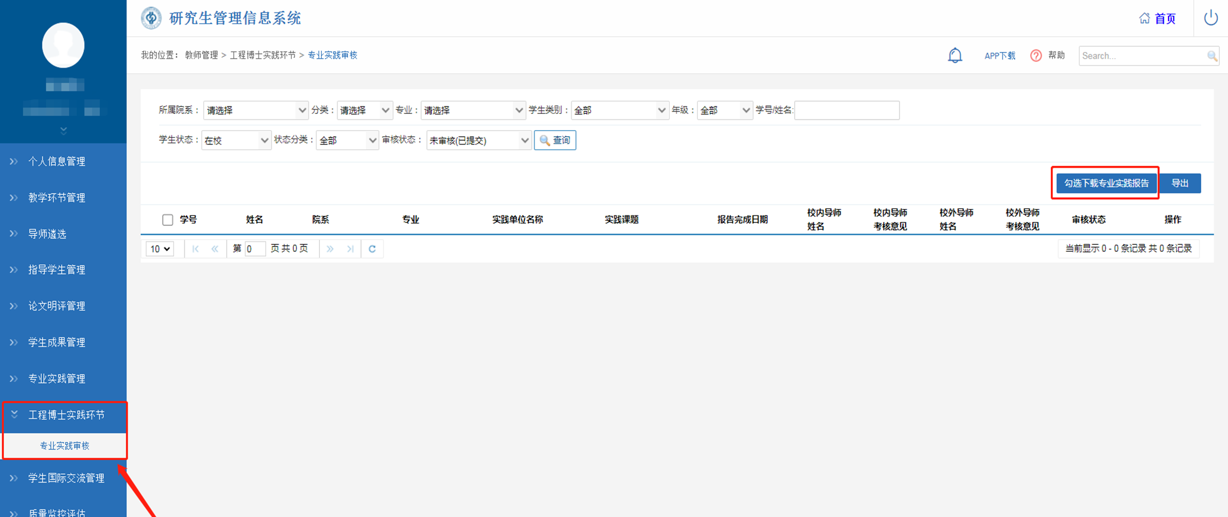Open the page size dropdown showing 10
Image resolution: width=1228 pixels, height=517 pixels.
click(x=160, y=249)
